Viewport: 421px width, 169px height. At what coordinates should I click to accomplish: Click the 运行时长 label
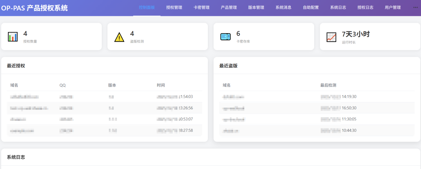pos(349,42)
